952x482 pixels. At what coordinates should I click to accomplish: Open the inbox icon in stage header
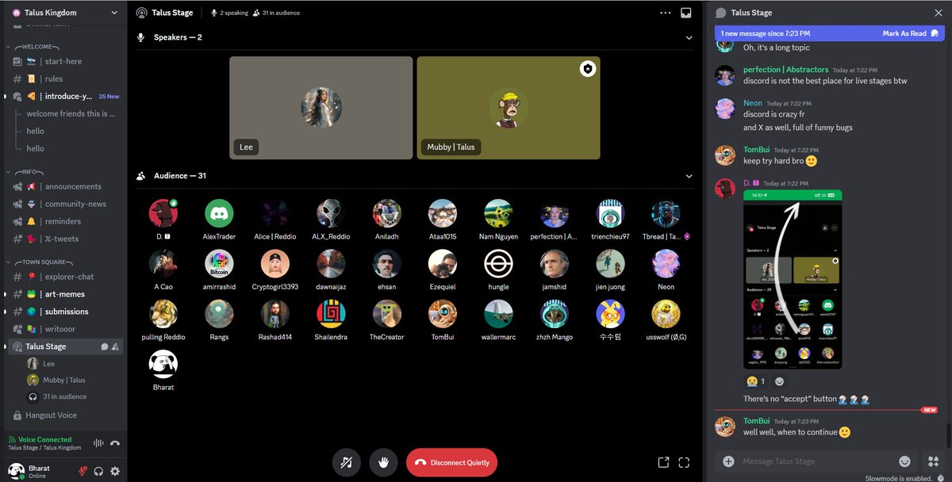pos(686,13)
